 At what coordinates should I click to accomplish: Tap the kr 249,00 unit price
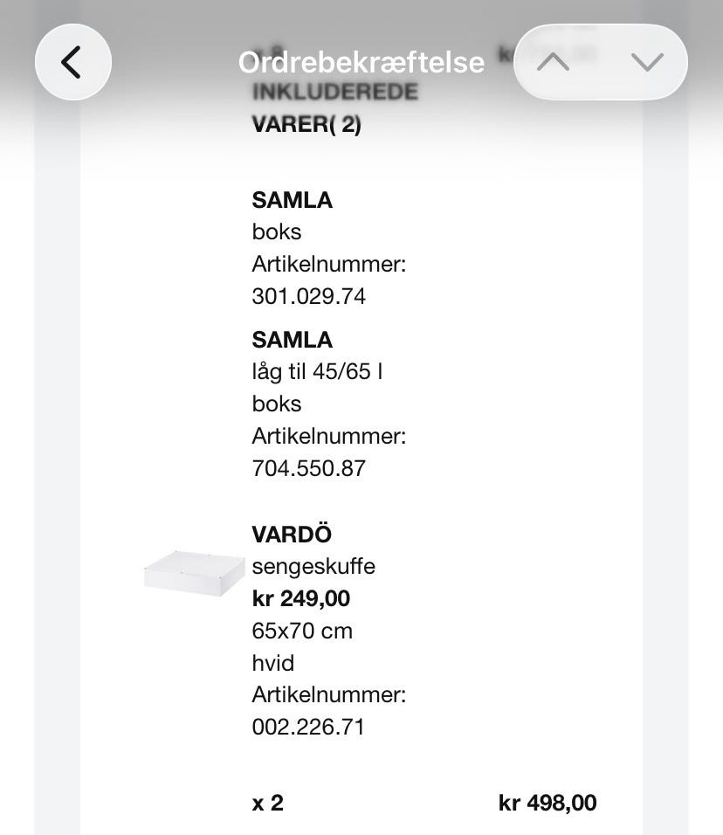point(300,598)
